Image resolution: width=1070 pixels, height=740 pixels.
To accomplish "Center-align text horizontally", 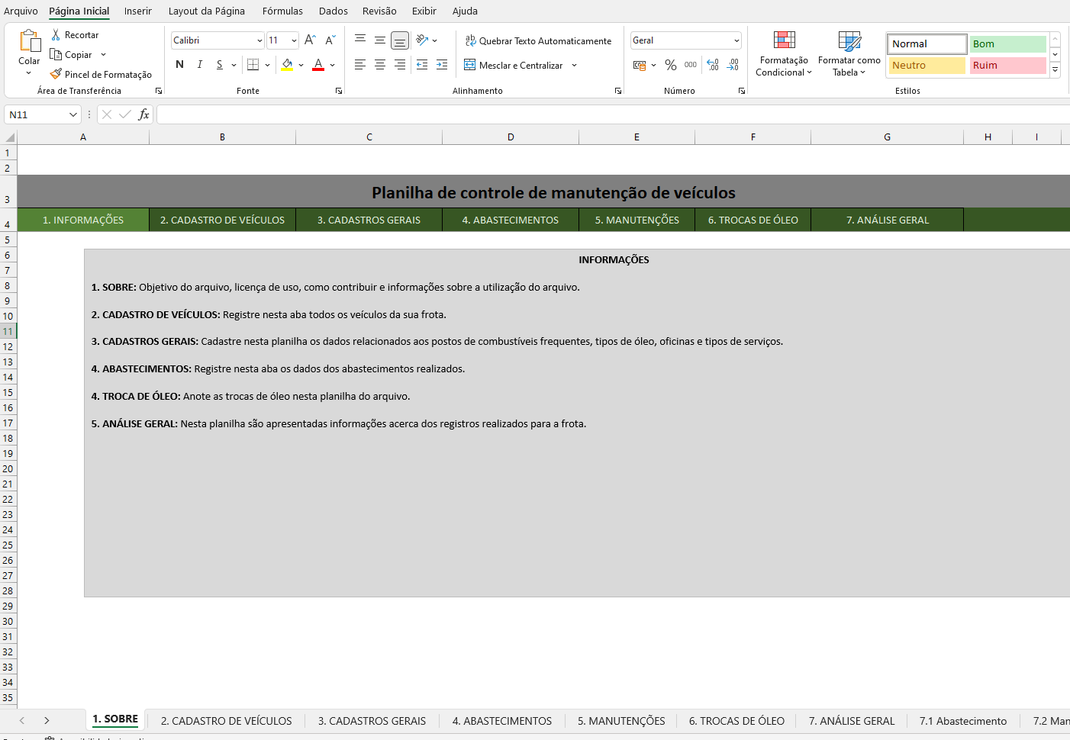I will click(380, 66).
